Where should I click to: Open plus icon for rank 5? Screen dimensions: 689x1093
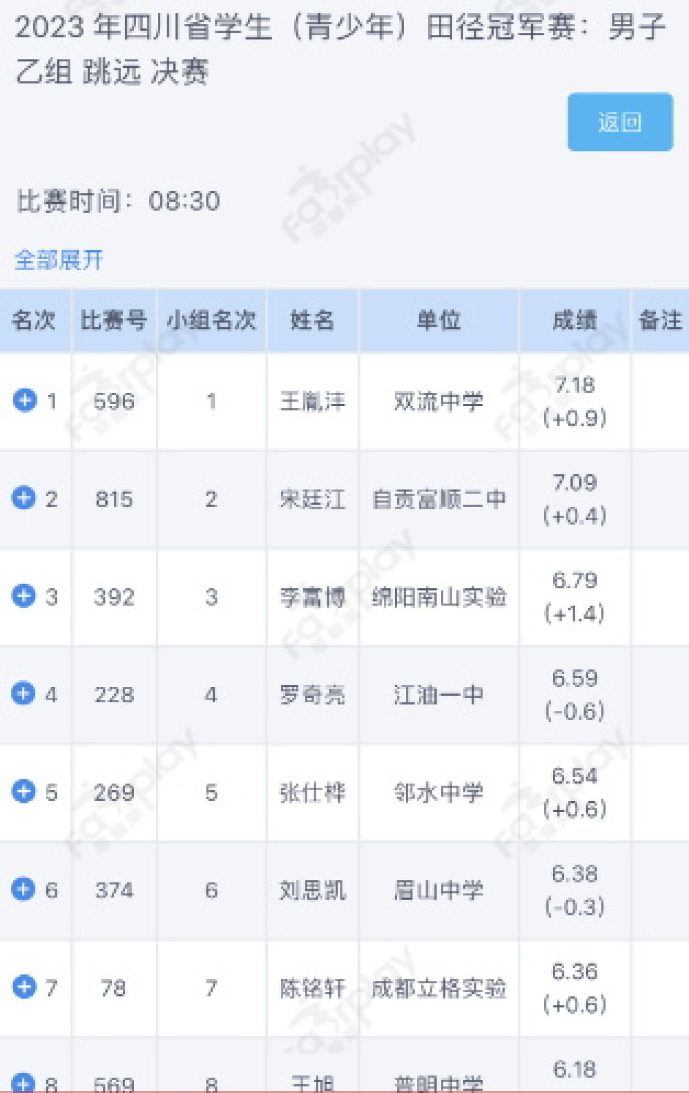(x=23, y=791)
